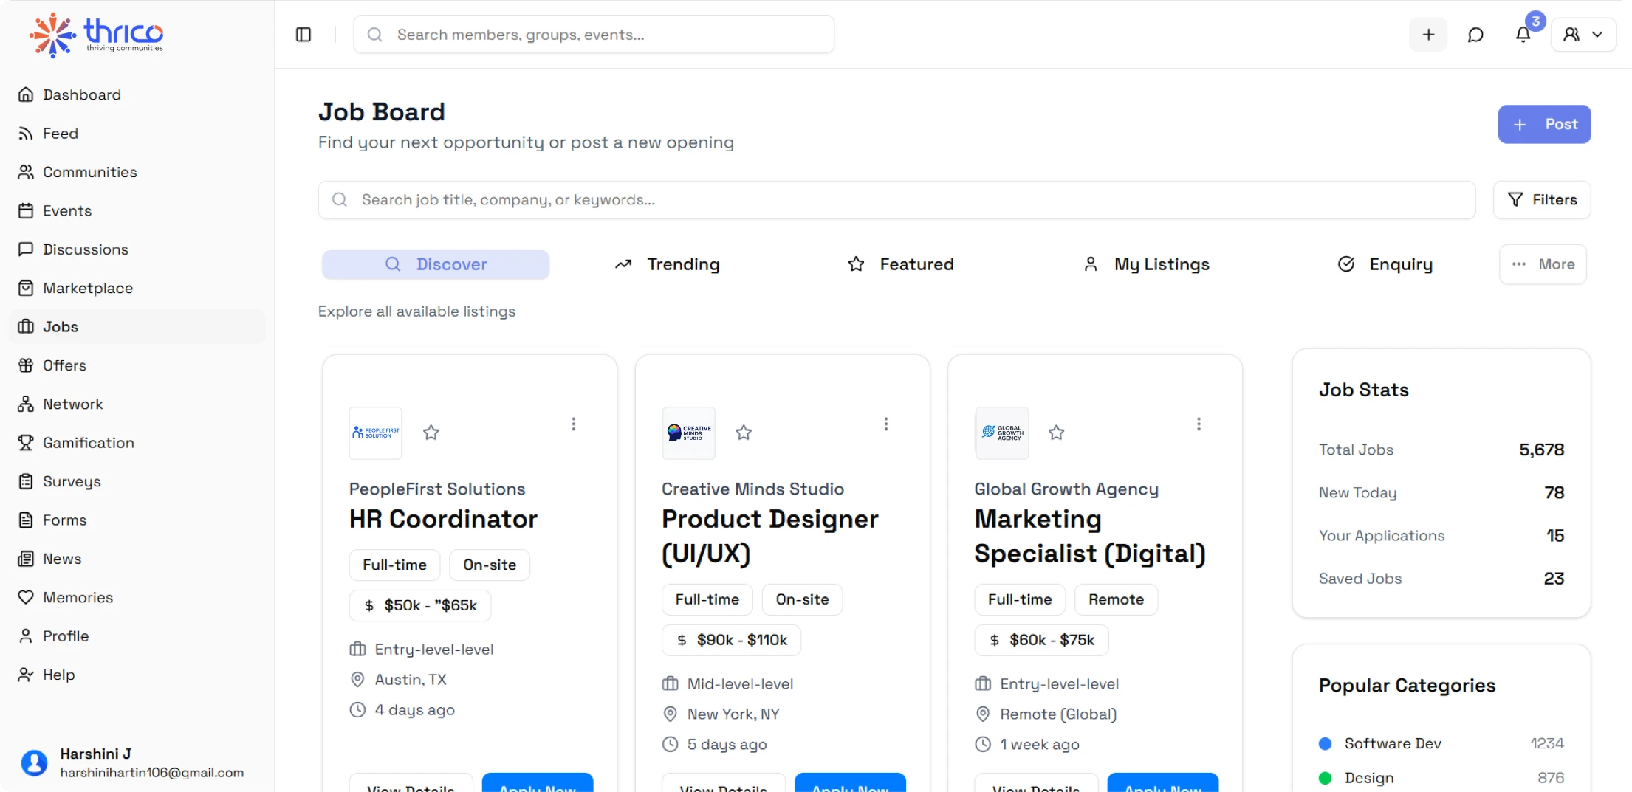
Task: Click the Harshini J profile avatar
Action: coord(34,762)
